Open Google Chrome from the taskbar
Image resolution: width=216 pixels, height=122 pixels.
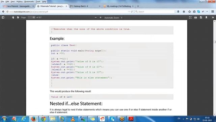[44, 119]
